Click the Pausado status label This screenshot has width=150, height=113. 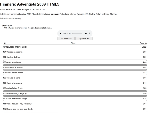pos(7,25)
